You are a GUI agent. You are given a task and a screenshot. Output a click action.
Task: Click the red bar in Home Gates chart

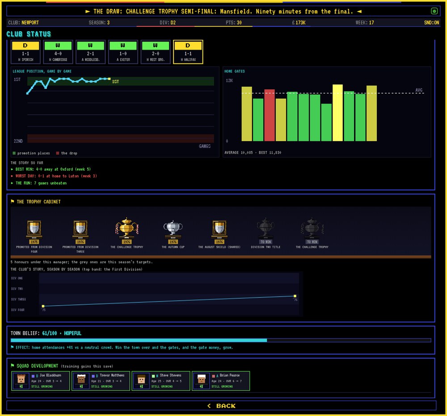tap(270, 115)
